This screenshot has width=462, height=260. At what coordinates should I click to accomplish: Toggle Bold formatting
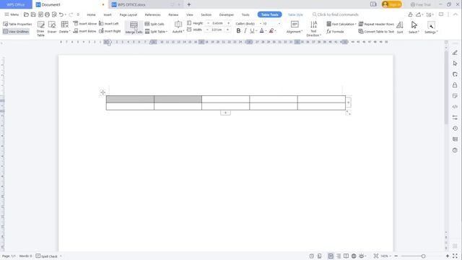point(238,30)
